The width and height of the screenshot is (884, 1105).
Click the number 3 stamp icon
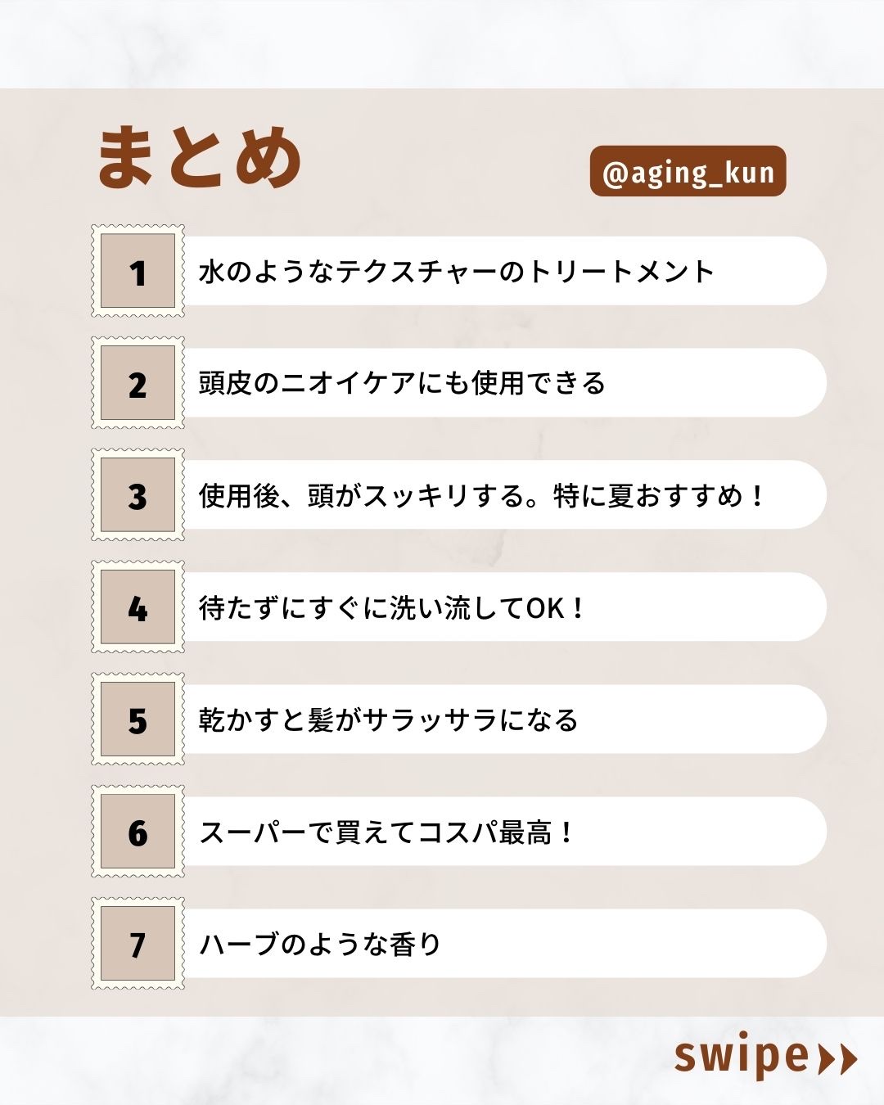(138, 495)
